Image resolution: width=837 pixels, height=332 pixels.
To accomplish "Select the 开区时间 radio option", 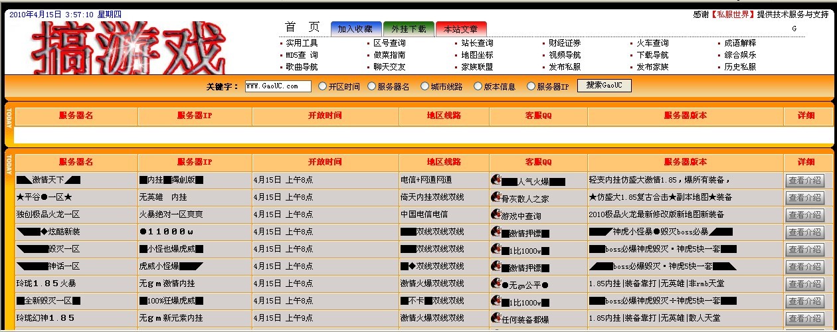I will (323, 86).
